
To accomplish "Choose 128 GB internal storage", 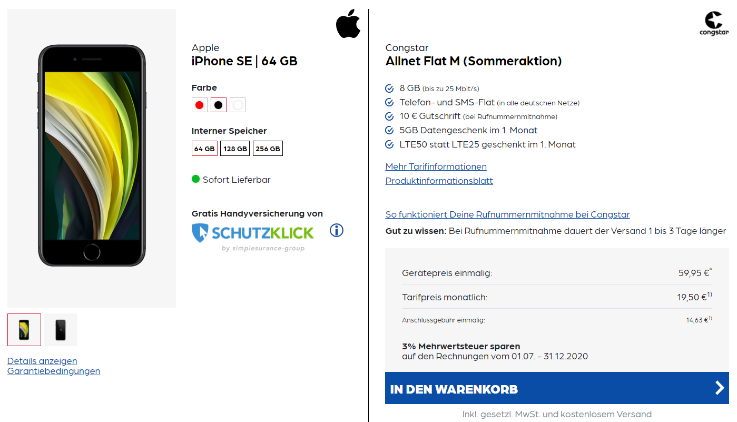I will (235, 149).
